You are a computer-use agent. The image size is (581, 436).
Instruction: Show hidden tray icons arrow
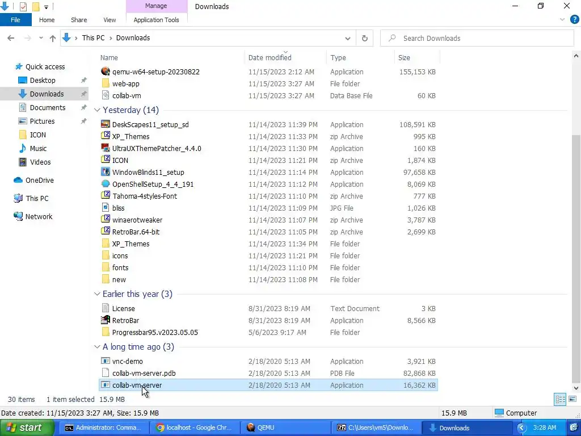(x=522, y=428)
